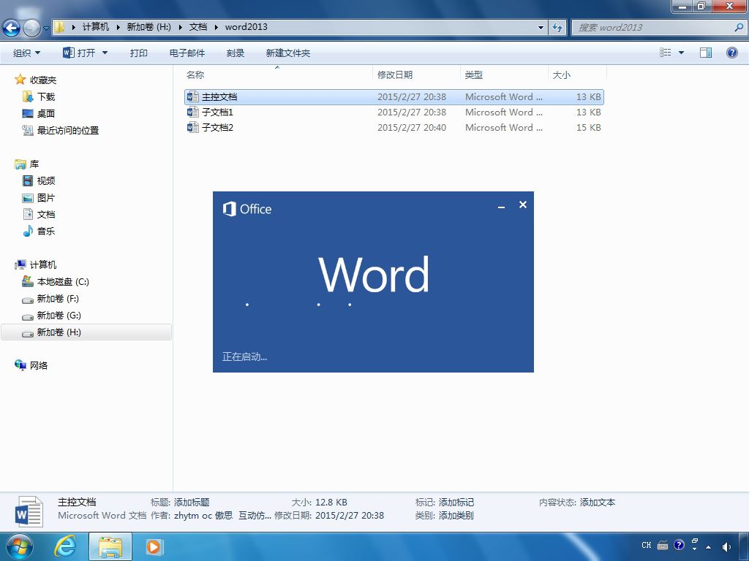Image resolution: width=749 pixels, height=561 pixels.
Task: Select 计算机 in the address breadcrumb
Action: 96,27
